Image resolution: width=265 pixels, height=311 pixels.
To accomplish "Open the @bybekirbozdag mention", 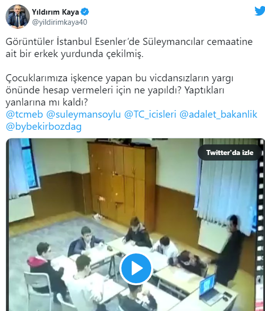I will pos(43,127).
